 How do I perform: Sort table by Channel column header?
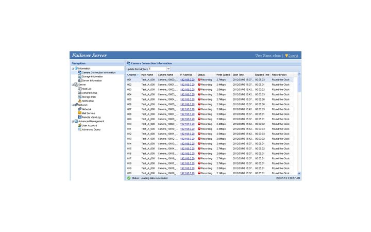(132, 75)
